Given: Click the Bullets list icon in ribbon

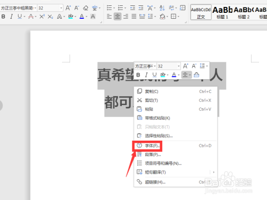Looking at the screenshot, I should tap(109, 8).
